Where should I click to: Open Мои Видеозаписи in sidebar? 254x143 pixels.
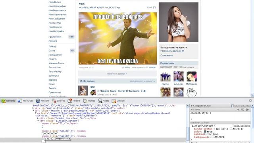(57, 10)
